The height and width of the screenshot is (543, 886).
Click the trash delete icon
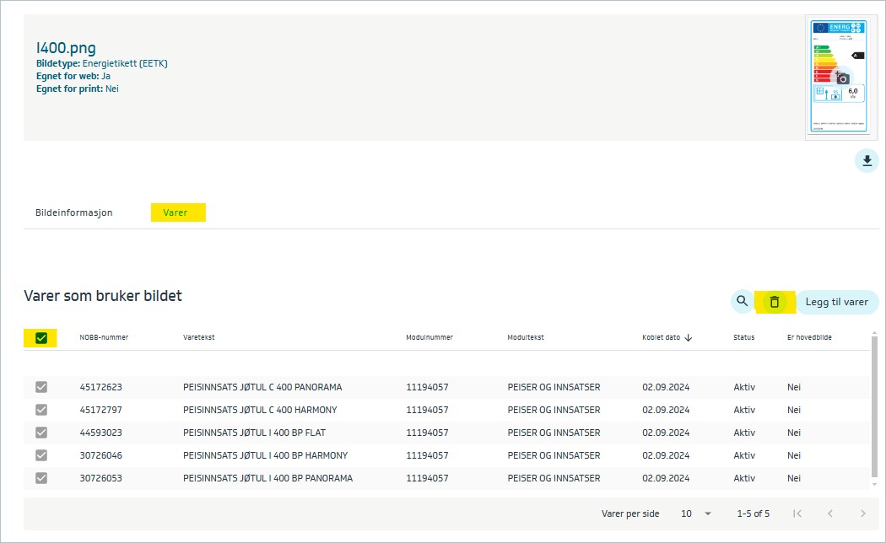[x=775, y=301]
